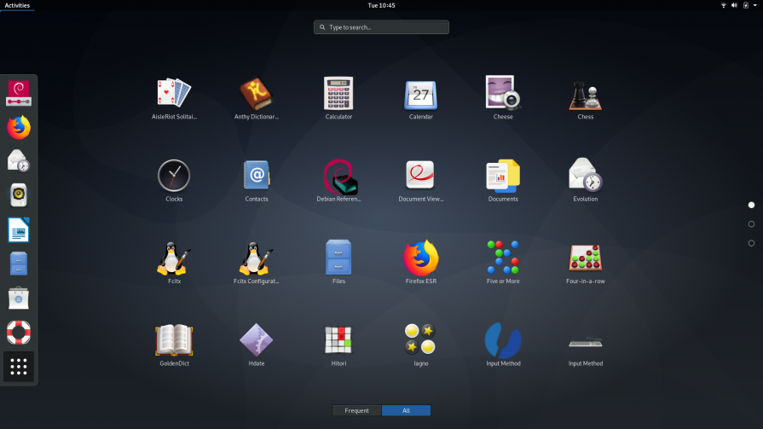Launch the Fcitx app icon
763x429 pixels.
coord(174,262)
